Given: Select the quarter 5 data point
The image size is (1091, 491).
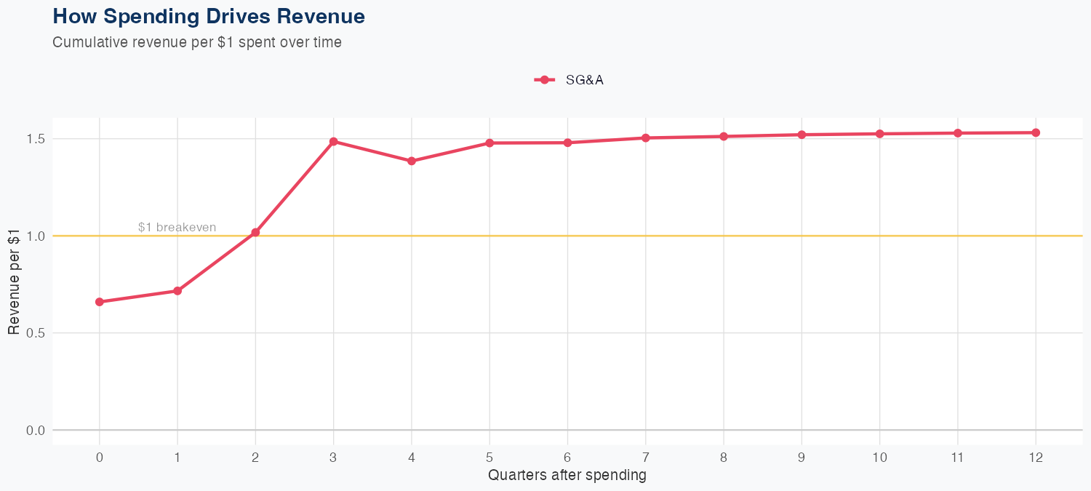Looking at the screenshot, I should tap(489, 143).
